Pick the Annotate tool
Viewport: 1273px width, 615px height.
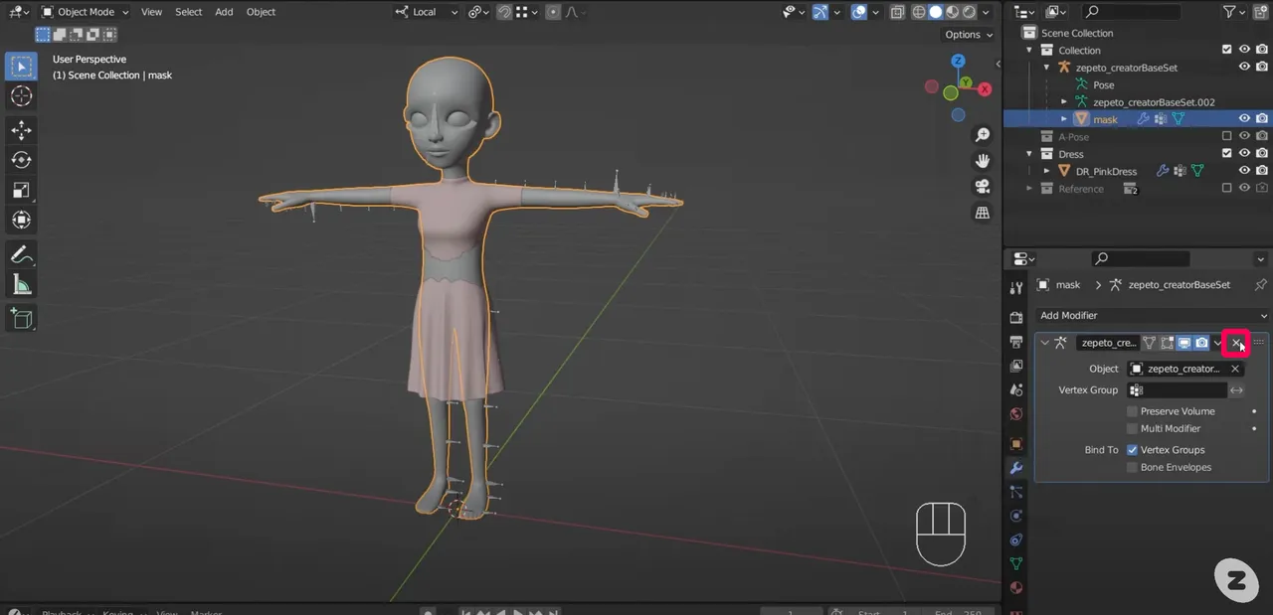click(x=21, y=255)
